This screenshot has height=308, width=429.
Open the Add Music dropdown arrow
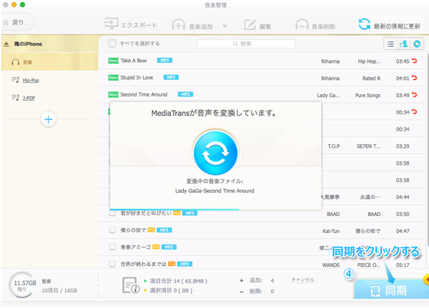(224, 27)
